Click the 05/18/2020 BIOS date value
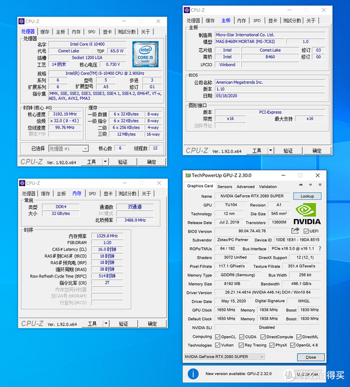Viewport: 350px width, 387px height. pyautogui.click(x=270, y=96)
